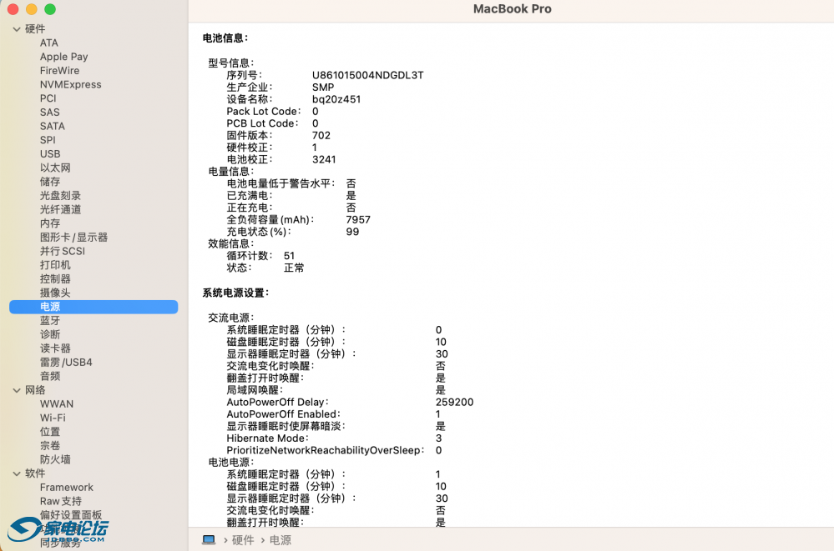Image resolution: width=834 pixels, height=551 pixels.
Task: Click the 系统电源设置 heading
Action: click(235, 293)
